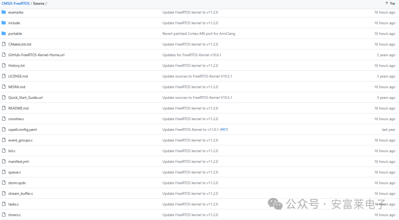Click the file icon beside Quick_Start_Guide.url
Image resolution: width=399 pixels, height=220 pixels.
click(x=4, y=97)
